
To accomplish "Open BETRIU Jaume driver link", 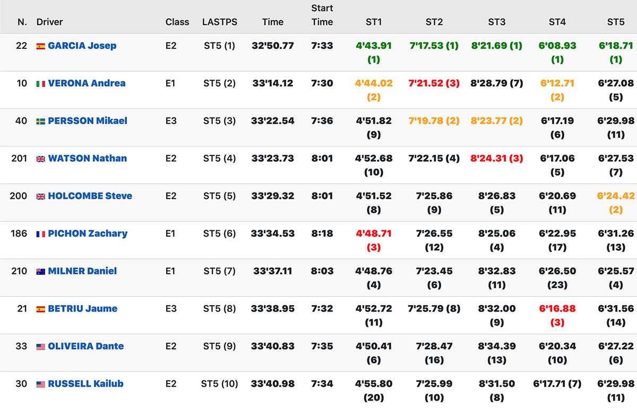I will coord(83,309).
